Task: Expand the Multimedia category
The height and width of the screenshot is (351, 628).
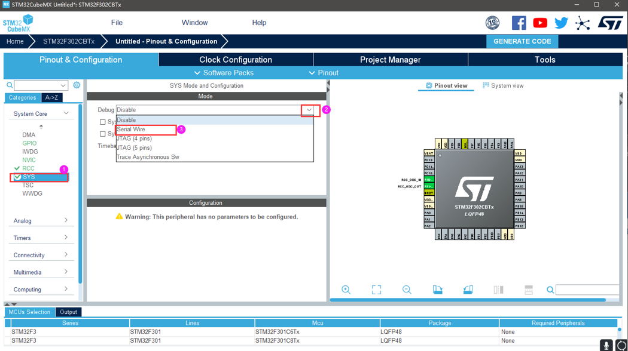Action: coord(66,272)
